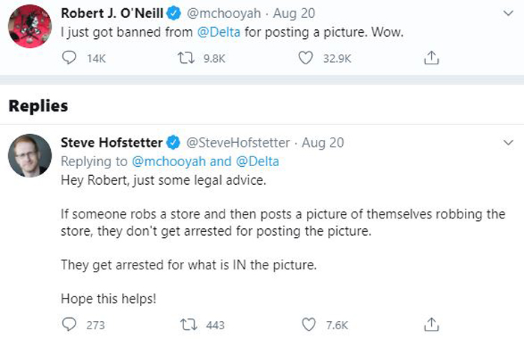Share Steve Hofstetter's reply
Screen dimensions: 524x339
pos(431,325)
